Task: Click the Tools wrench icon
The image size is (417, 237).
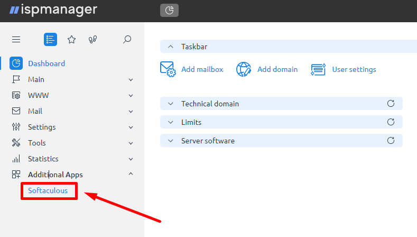Action: coord(16,143)
